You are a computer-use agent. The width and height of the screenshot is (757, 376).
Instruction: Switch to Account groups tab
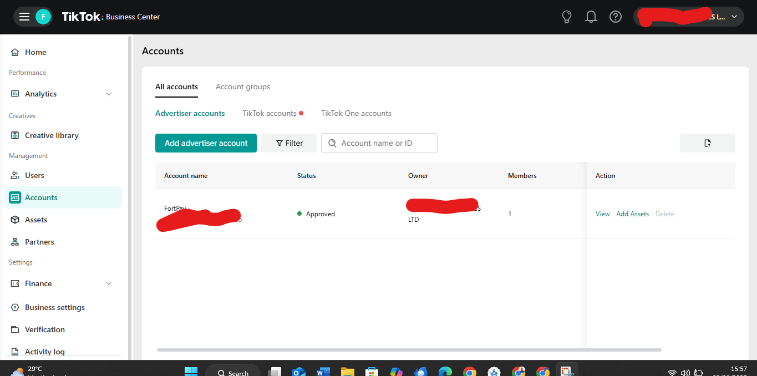coord(243,87)
